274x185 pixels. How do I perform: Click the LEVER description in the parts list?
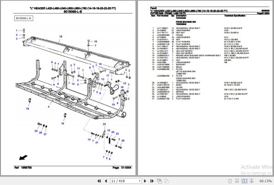(x=179, y=87)
